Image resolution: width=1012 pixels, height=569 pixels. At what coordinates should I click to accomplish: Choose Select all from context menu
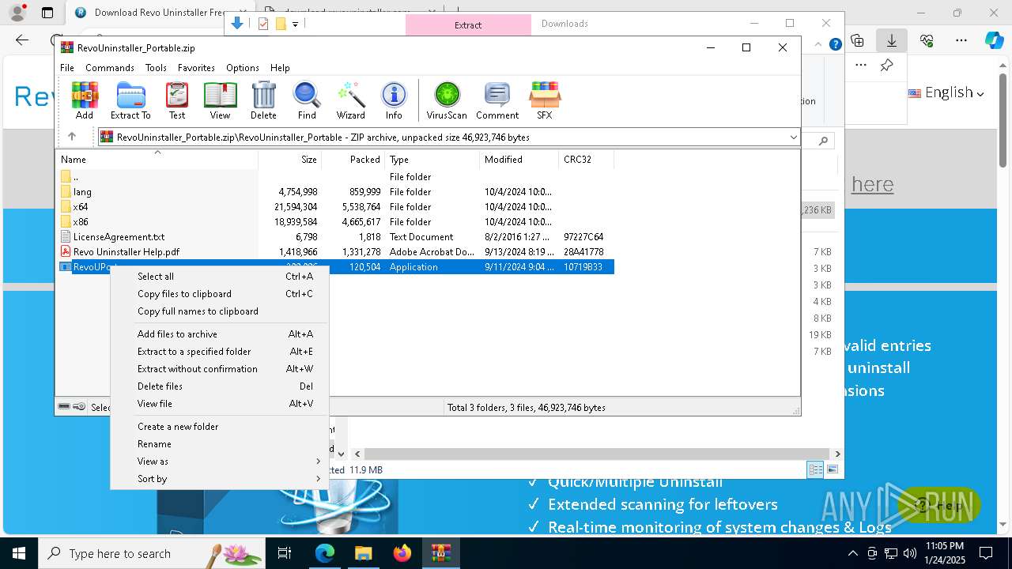pos(219,277)
